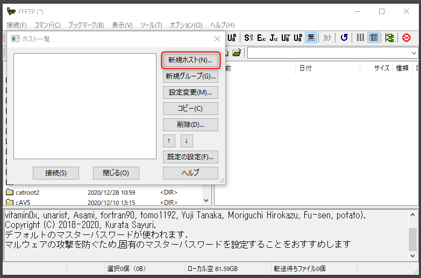Click date 2020/12/28 10:59
421x278 pixels.
pyautogui.click(x=111, y=193)
